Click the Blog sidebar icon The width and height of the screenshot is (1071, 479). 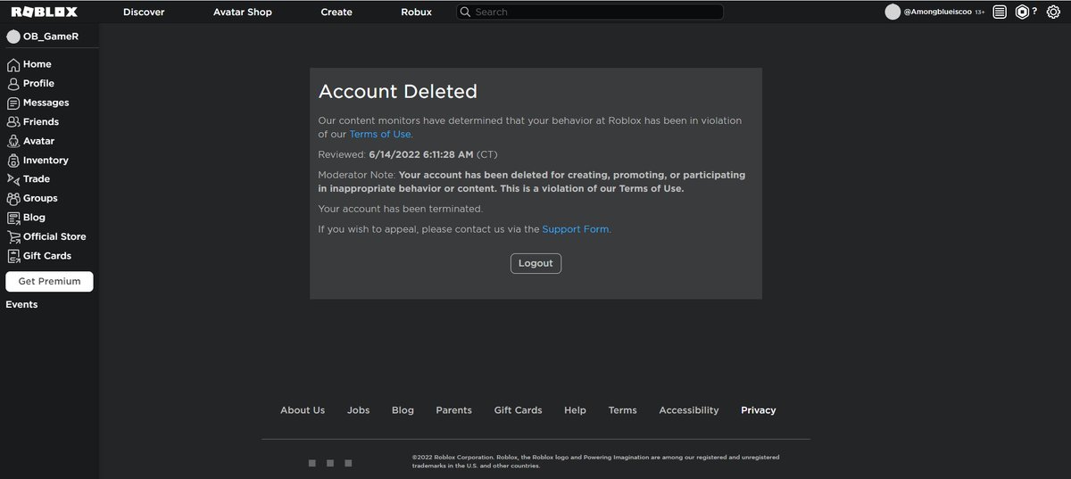pos(13,218)
